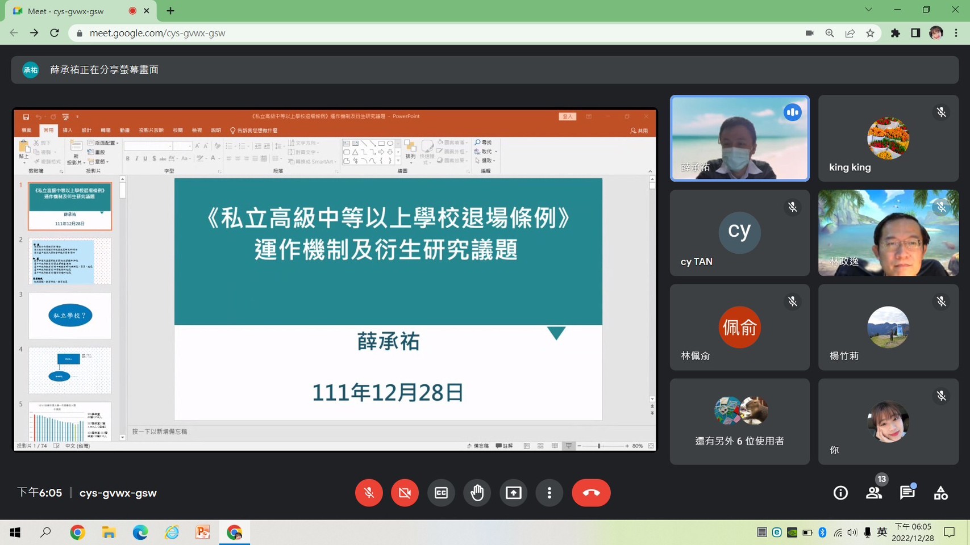Open the activities panel icon
This screenshot has width=970, height=545.
click(940, 493)
